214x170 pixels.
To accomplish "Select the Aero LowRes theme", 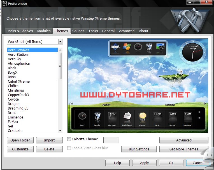I will [32, 50].
